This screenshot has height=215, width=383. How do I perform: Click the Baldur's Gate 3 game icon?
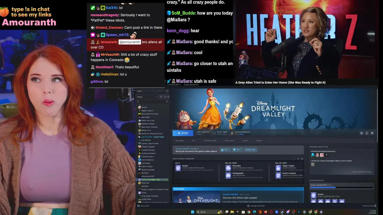point(139,110)
